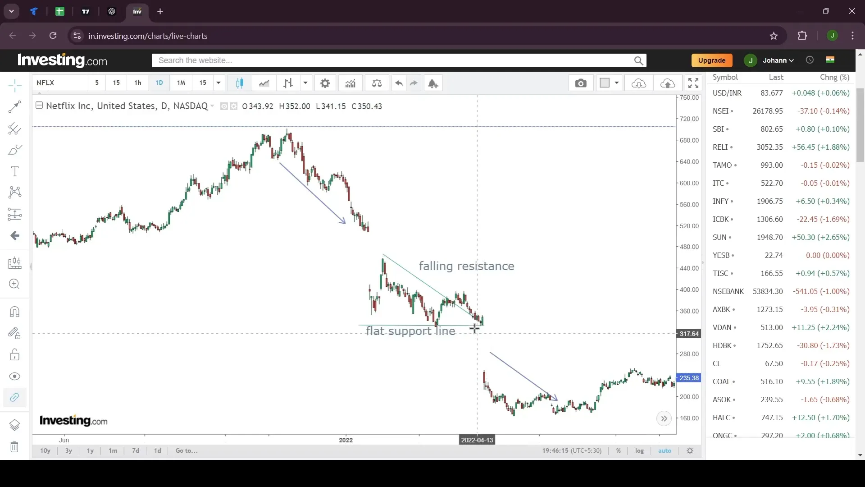
Task: Switch to area line chart style
Action: [264, 83]
